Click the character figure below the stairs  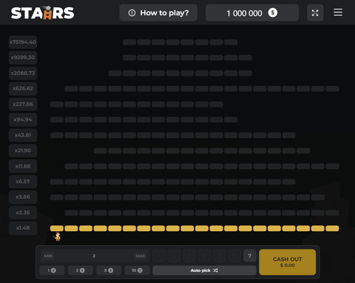click(x=58, y=237)
